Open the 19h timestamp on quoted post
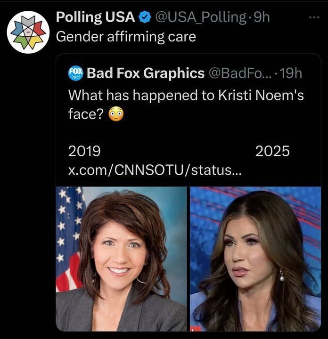 pos(291,73)
